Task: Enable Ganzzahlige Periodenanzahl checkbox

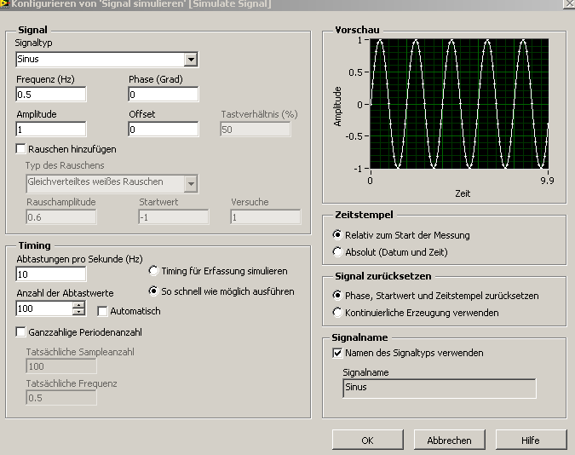Action: (21, 331)
